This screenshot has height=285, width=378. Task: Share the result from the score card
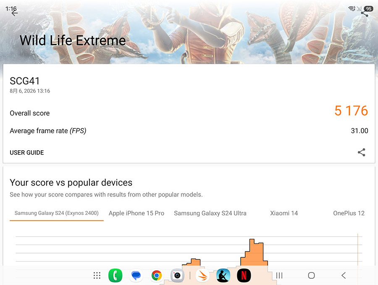tap(361, 152)
